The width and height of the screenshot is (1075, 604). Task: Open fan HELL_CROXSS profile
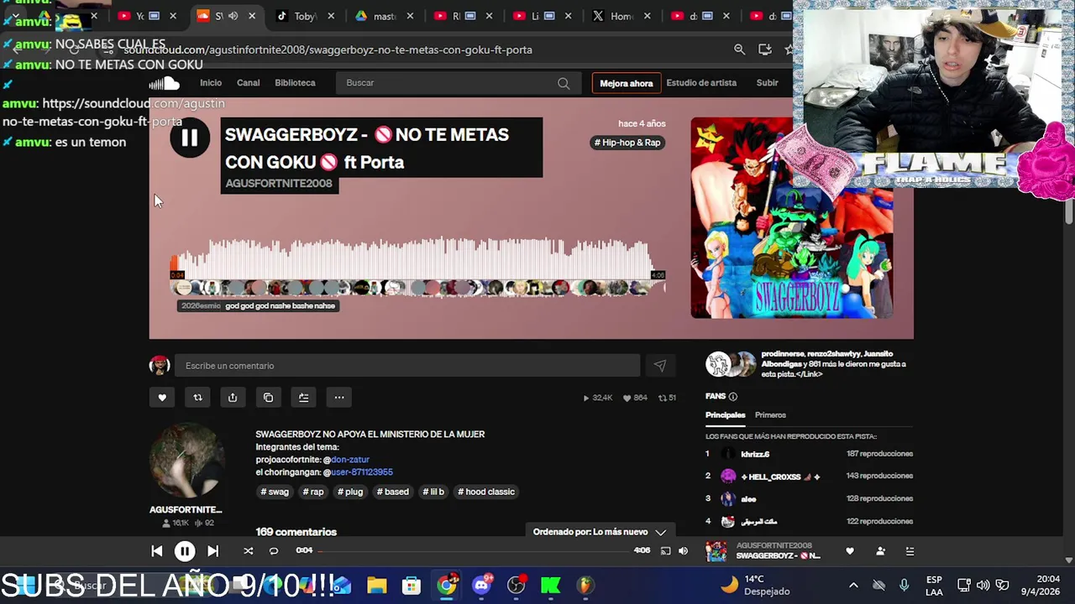[780, 476]
